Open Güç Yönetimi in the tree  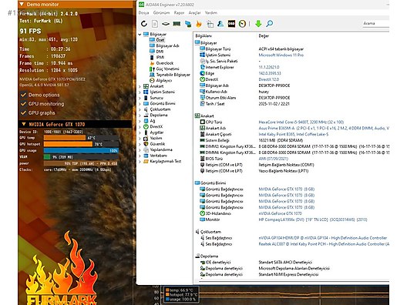coord(167,69)
